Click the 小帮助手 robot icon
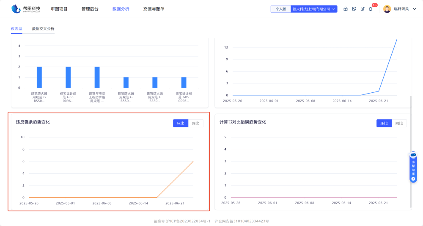 (413, 155)
